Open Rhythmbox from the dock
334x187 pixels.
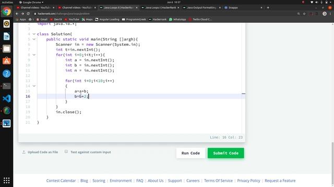(7, 24)
